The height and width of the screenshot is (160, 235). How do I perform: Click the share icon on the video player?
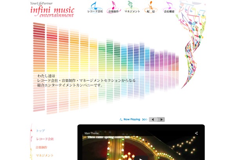pyautogui.click(x=196, y=133)
